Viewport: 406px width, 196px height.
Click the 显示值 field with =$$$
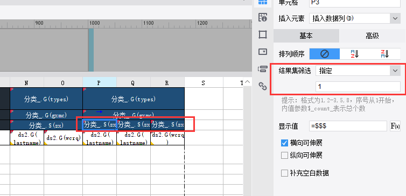348,126
